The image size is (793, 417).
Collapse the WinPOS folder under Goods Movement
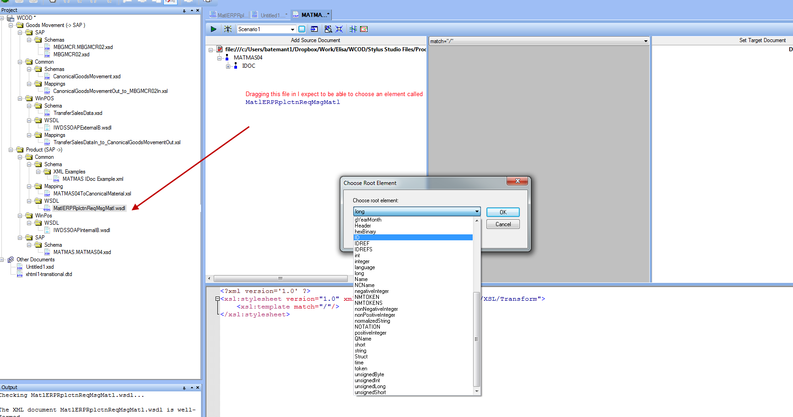[x=20, y=98]
